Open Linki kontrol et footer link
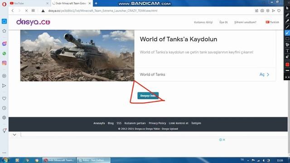290x163 pixels. click(178, 123)
